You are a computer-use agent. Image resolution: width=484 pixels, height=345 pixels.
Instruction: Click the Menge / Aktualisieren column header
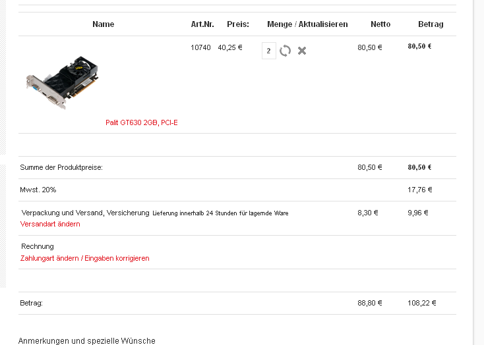[x=307, y=24]
